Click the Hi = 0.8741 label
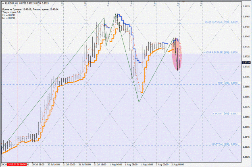The height and width of the screenshot is (167, 252). tap(9, 15)
